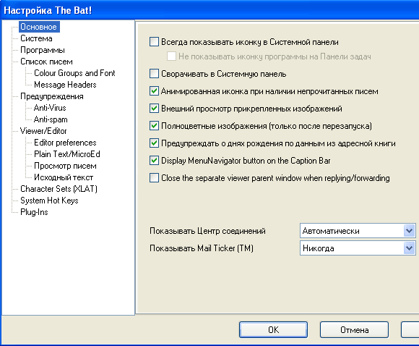Open 'Программы' settings section
Screen dimensions: 419x346
(x=43, y=50)
